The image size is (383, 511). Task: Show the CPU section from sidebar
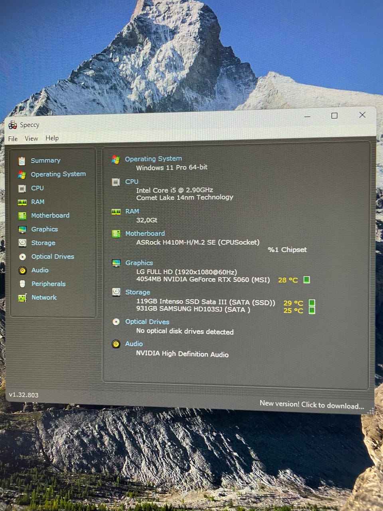click(38, 188)
